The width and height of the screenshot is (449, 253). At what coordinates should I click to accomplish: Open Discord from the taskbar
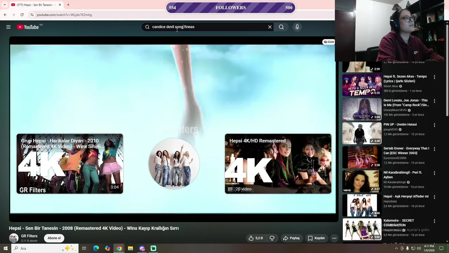[x=142, y=248]
